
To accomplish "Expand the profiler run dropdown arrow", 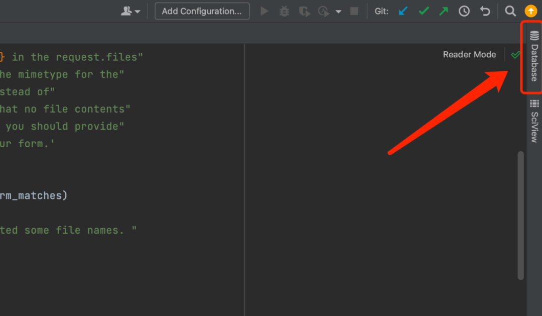I will click(338, 11).
